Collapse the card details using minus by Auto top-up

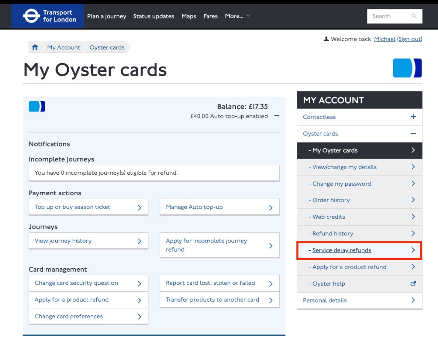point(277,116)
